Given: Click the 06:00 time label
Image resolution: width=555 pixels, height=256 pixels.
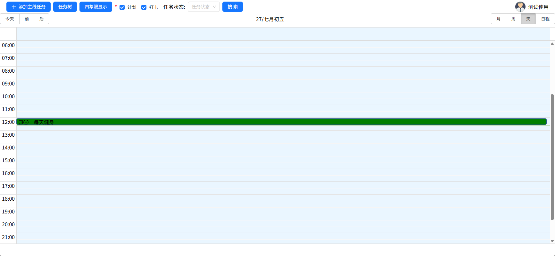Looking at the screenshot, I should [8, 45].
